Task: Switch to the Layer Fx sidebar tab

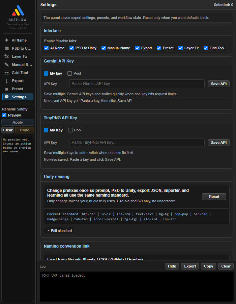Action: [18, 56]
